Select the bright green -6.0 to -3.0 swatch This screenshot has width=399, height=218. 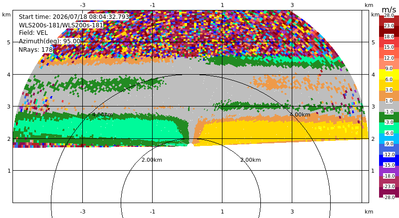(389, 128)
